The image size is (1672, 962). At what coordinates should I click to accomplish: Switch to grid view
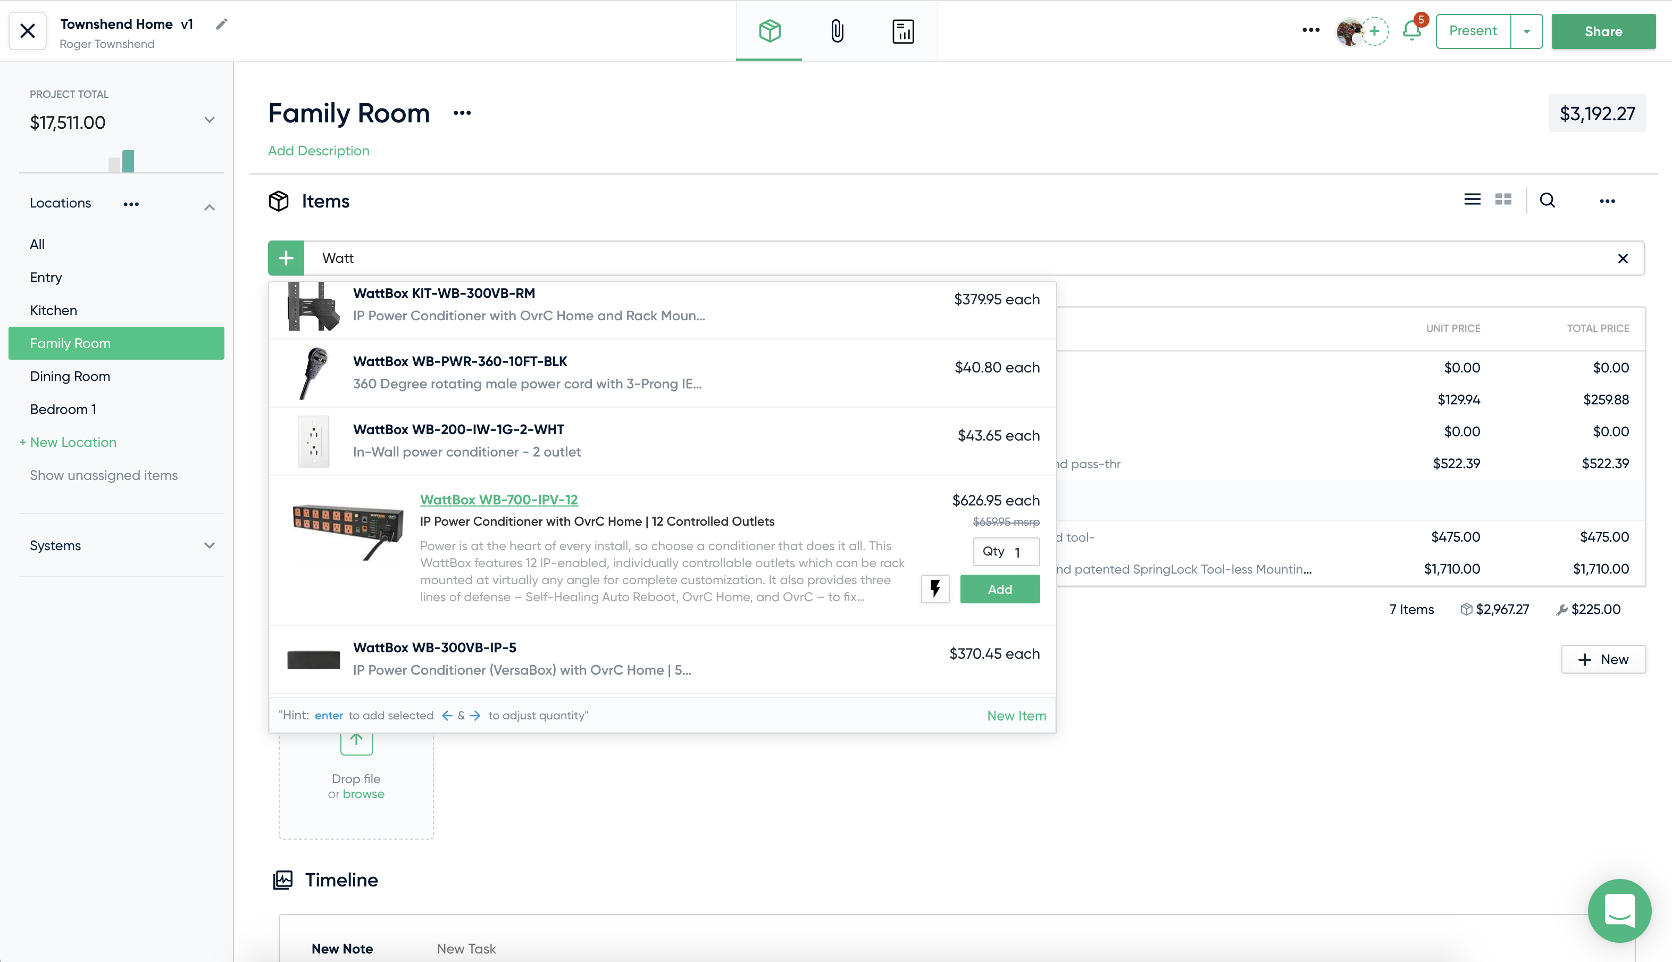pyautogui.click(x=1503, y=200)
